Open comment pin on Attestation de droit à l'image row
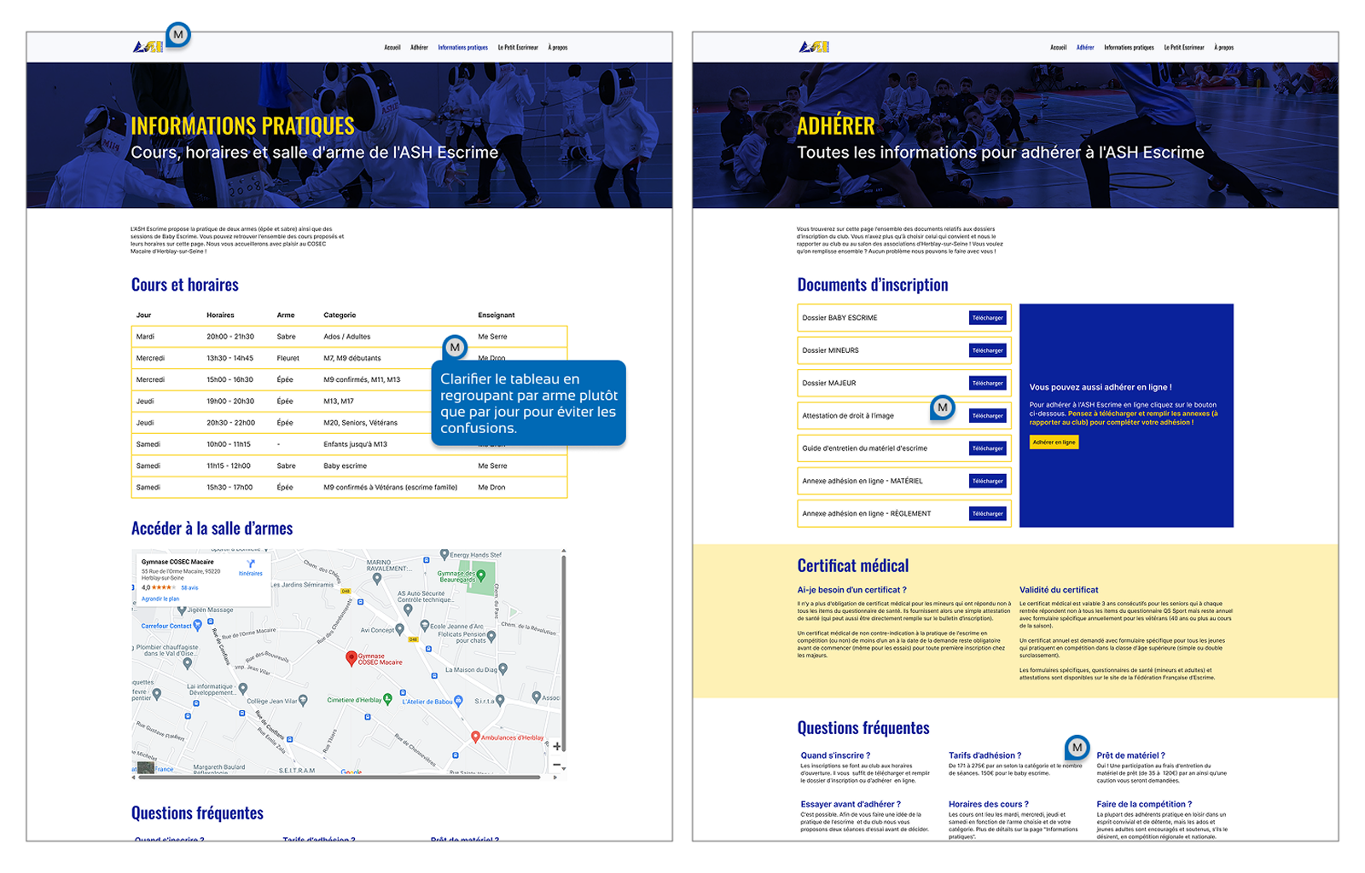This screenshot has height=873, width=1365. [942, 408]
